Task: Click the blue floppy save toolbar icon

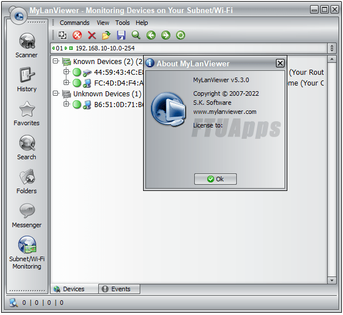Action: click(121, 35)
